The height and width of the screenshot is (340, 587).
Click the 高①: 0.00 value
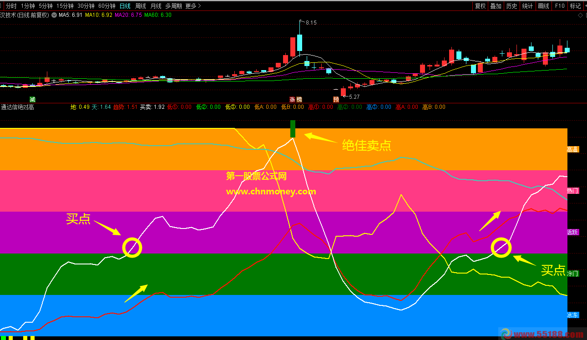pos(320,107)
